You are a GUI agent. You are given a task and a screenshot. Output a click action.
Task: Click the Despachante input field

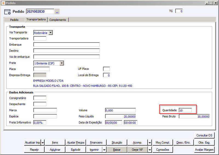(40, 104)
